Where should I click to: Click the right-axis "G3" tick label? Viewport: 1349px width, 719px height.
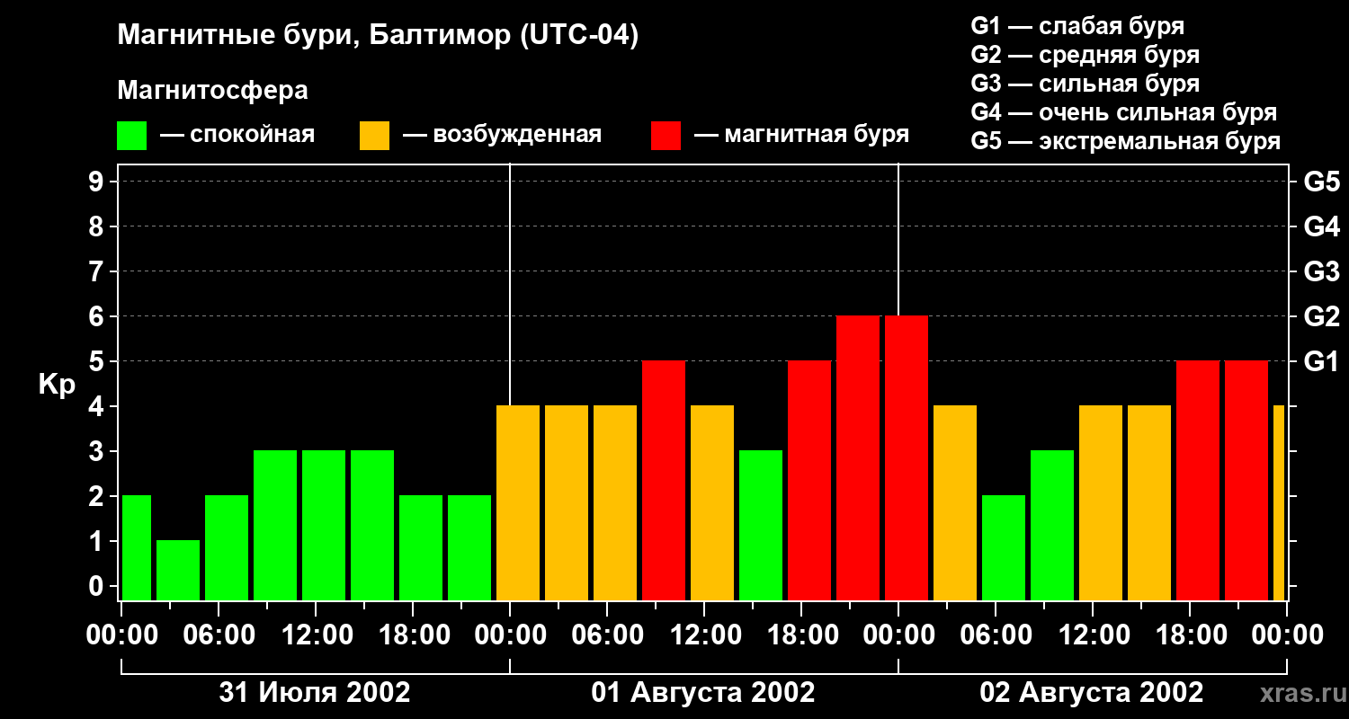point(1321,271)
